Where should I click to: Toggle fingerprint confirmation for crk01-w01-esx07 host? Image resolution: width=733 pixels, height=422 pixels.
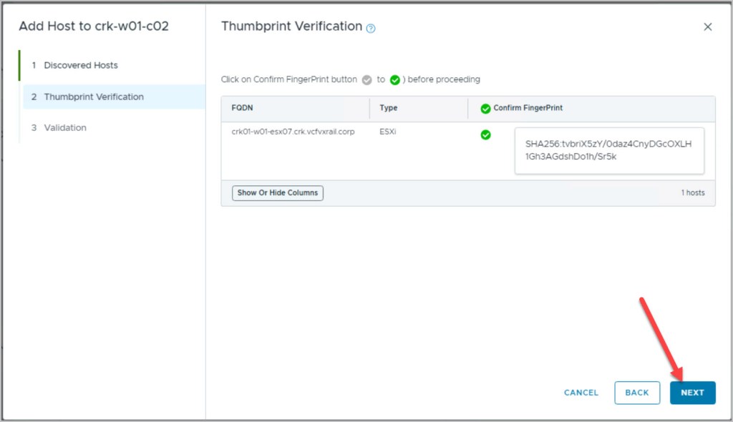(x=485, y=134)
